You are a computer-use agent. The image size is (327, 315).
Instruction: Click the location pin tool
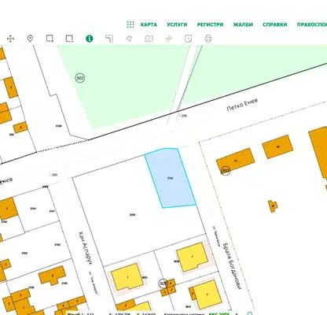[x=30, y=39]
